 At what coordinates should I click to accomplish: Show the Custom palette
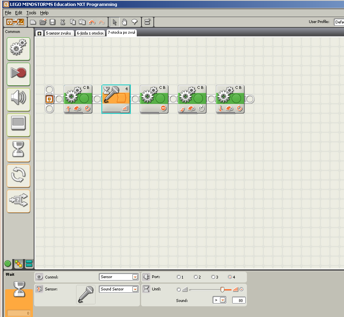(29, 263)
